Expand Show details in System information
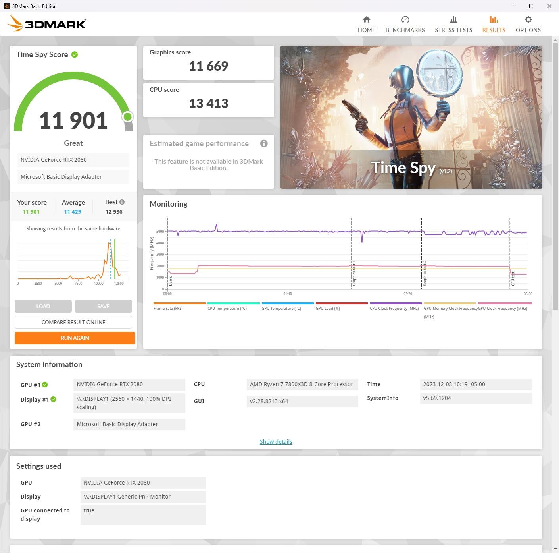Screen dimensions: 559x553 276,441
